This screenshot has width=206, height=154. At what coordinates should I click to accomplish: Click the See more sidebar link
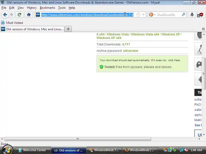198,125
